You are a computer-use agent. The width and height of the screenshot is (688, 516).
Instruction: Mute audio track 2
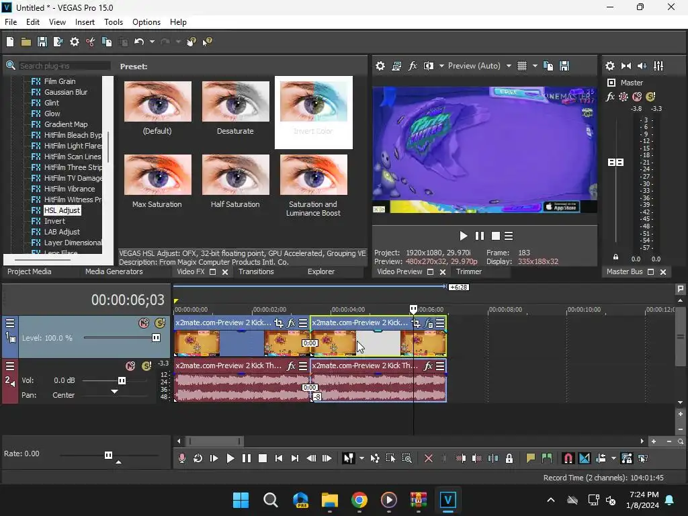pyautogui.click(x=130, y=366)
